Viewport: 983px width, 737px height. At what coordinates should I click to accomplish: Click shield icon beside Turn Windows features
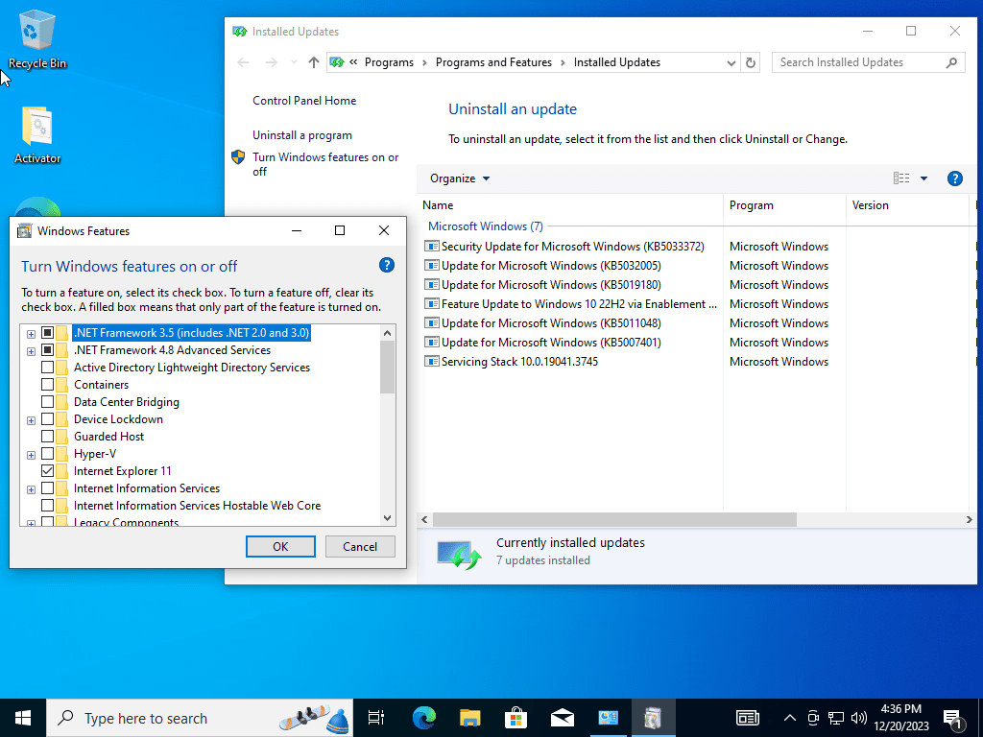[x=238, y=157]
